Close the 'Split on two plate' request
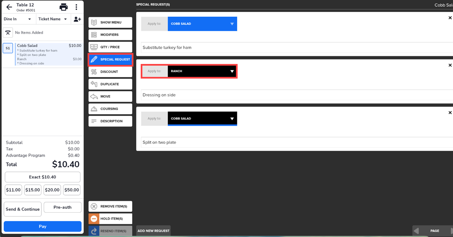453x237 pixels. click(450, 113)
